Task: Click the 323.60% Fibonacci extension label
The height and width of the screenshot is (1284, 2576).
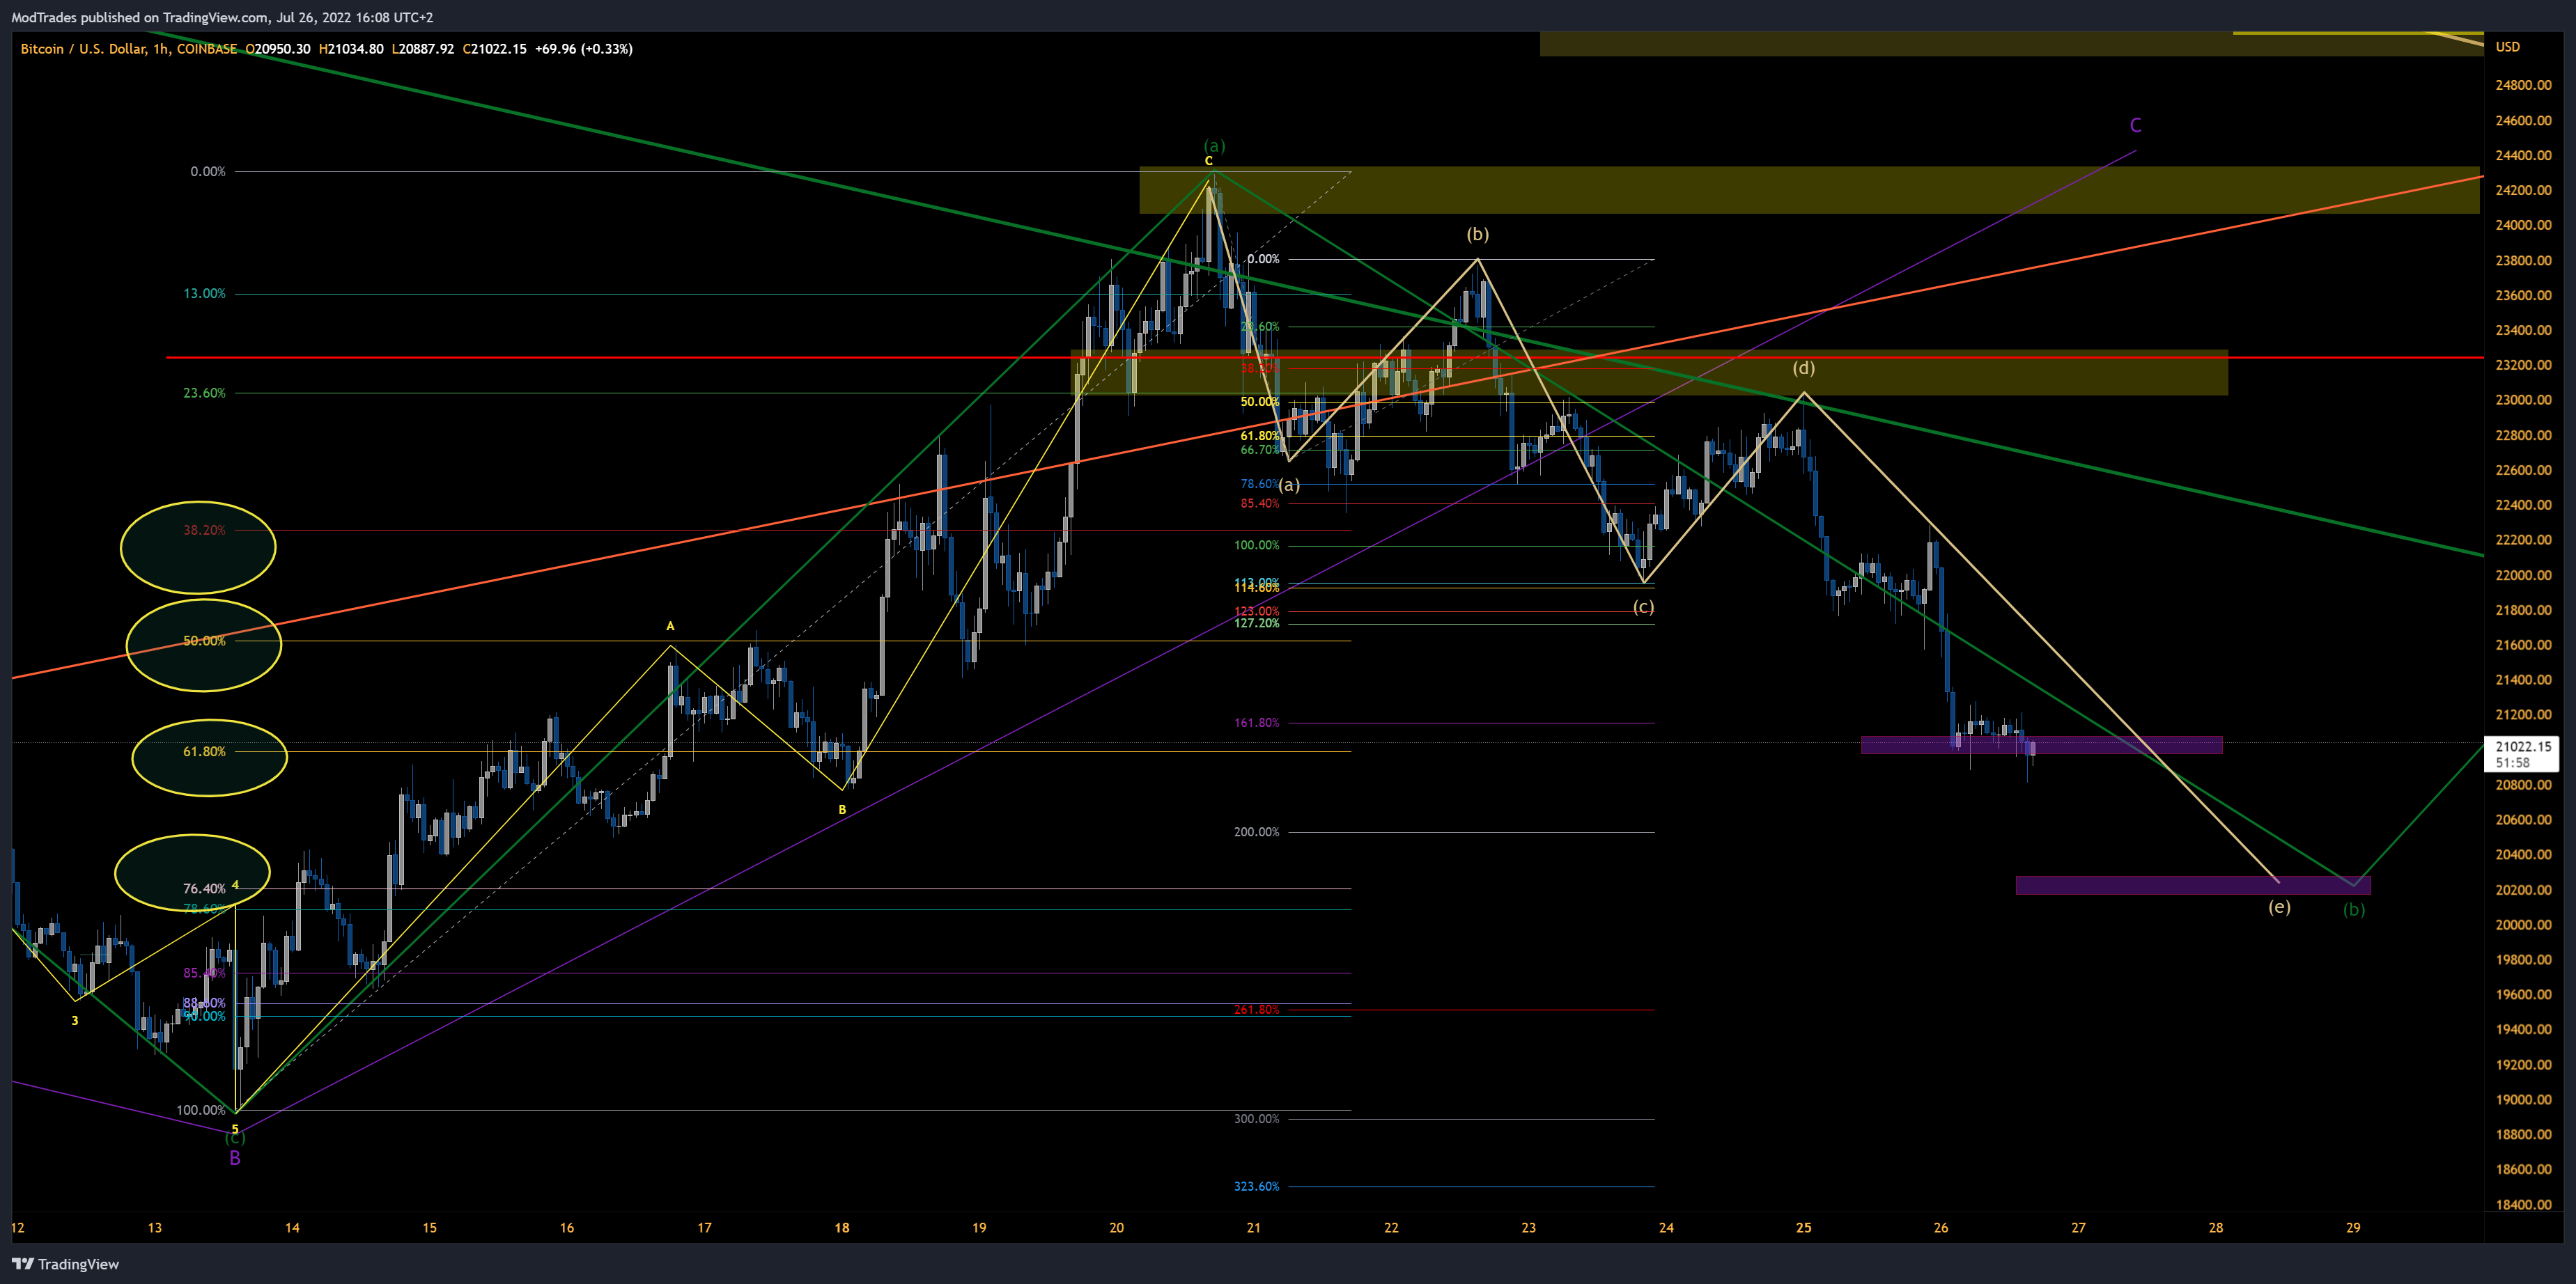Action: [1256, 1186]
